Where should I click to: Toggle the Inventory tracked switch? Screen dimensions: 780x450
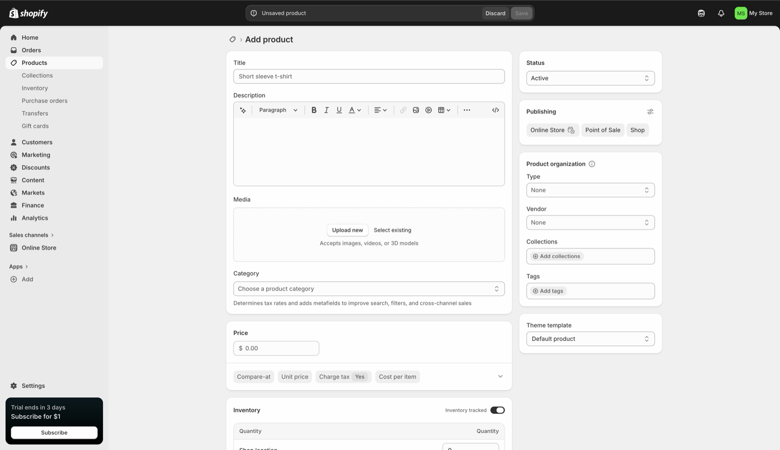(497, 410)
